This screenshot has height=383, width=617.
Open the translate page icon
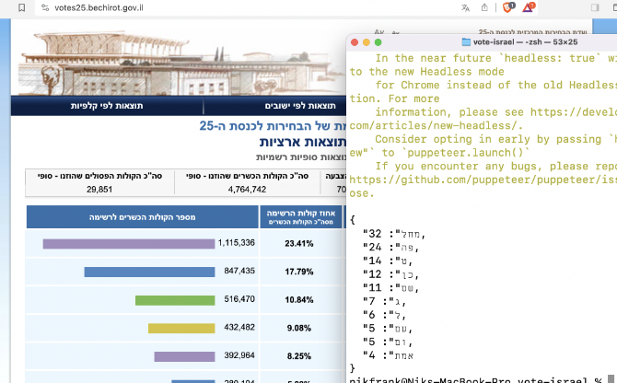point(465,7)
